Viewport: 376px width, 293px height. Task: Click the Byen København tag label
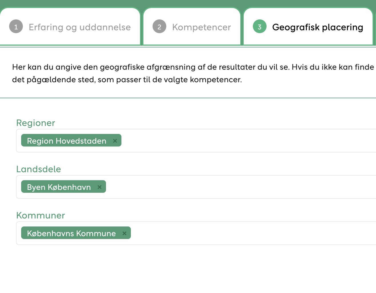click(x=59, y=187)
